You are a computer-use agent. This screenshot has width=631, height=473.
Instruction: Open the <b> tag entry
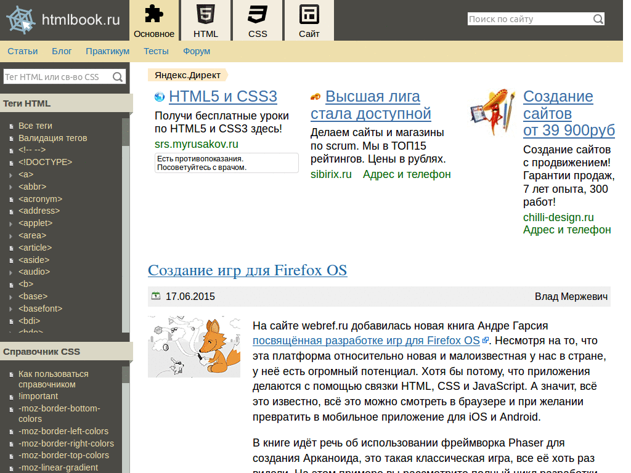point(26,284)
